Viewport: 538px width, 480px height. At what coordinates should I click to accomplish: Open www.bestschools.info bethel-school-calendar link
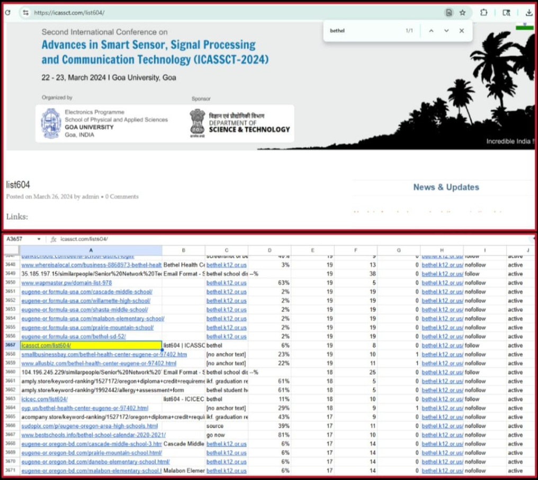tap(93, 434)
